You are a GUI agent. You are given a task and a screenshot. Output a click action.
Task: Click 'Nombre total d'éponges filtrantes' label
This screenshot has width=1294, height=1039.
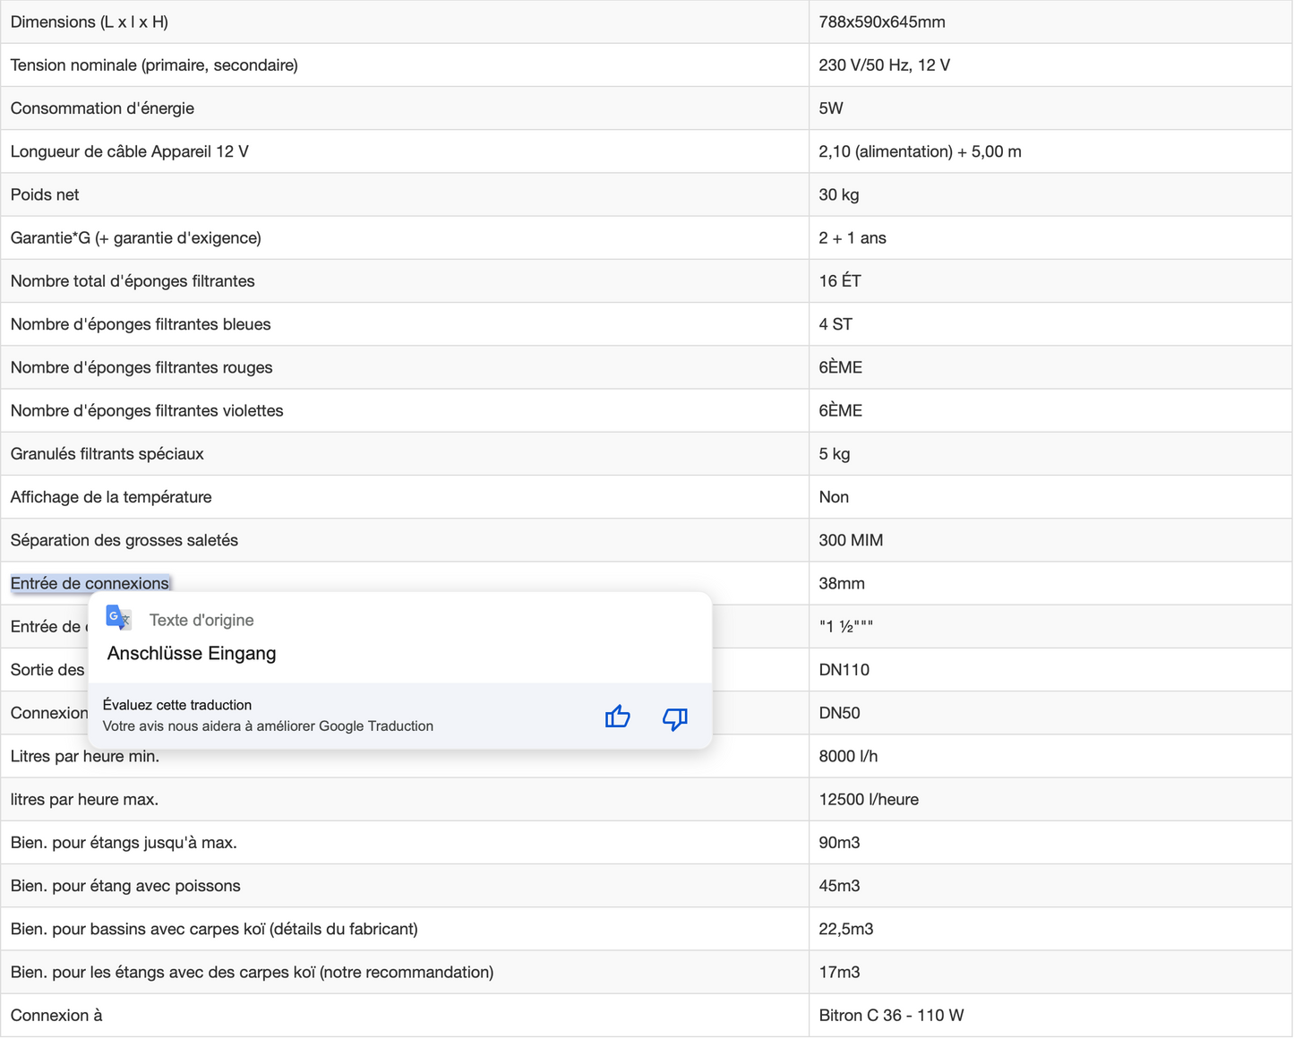(x=133, y=281)
